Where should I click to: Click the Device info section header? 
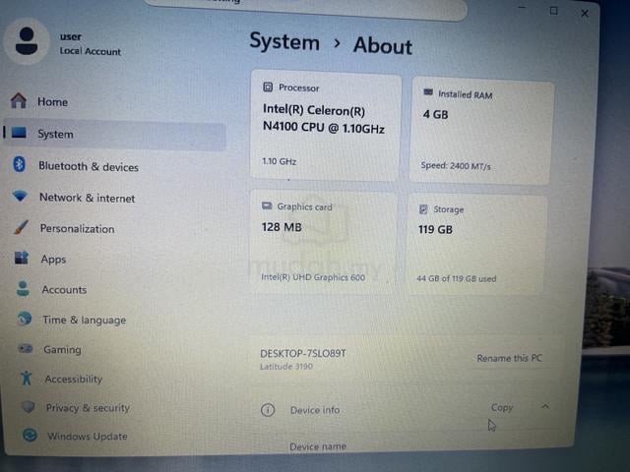click(x=315, y=410)
